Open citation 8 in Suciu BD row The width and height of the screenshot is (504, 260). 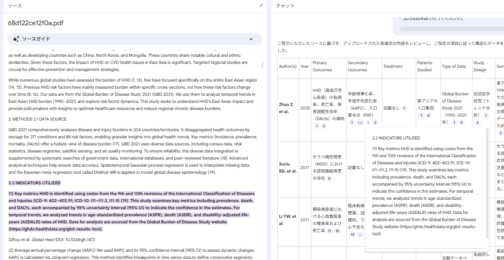click(330, 178)
